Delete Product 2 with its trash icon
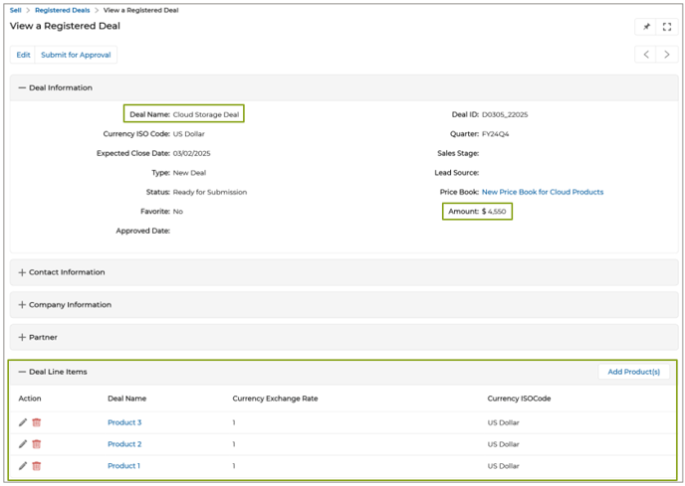Viewport: 685px width, 486px height. point(37,444)
